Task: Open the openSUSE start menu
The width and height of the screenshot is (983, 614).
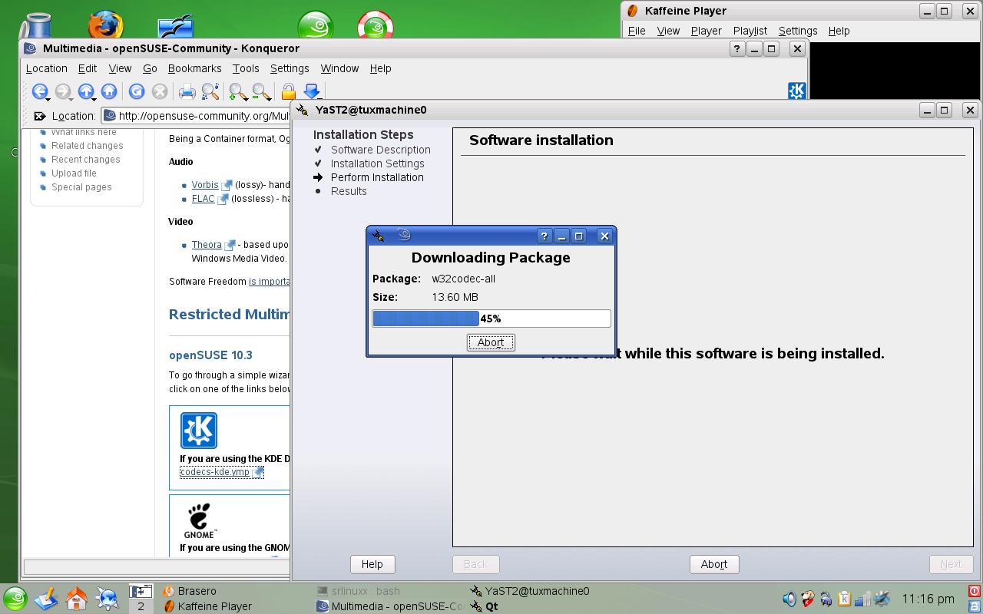Action: (15, 599)
